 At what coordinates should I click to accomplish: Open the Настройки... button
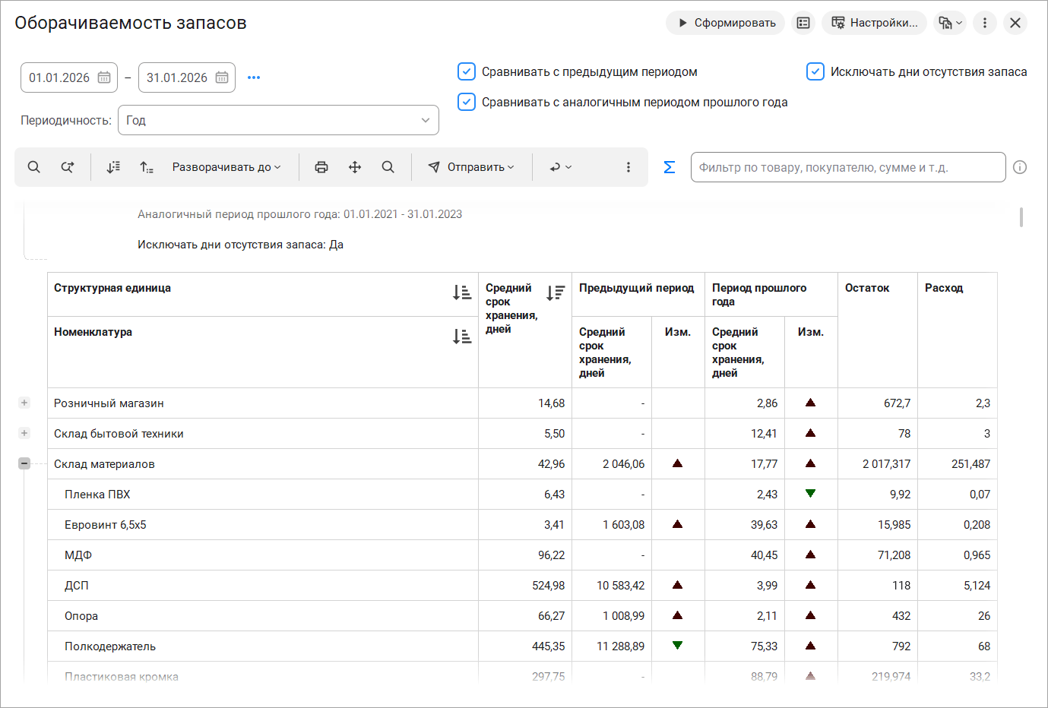(x=874, y=23)
